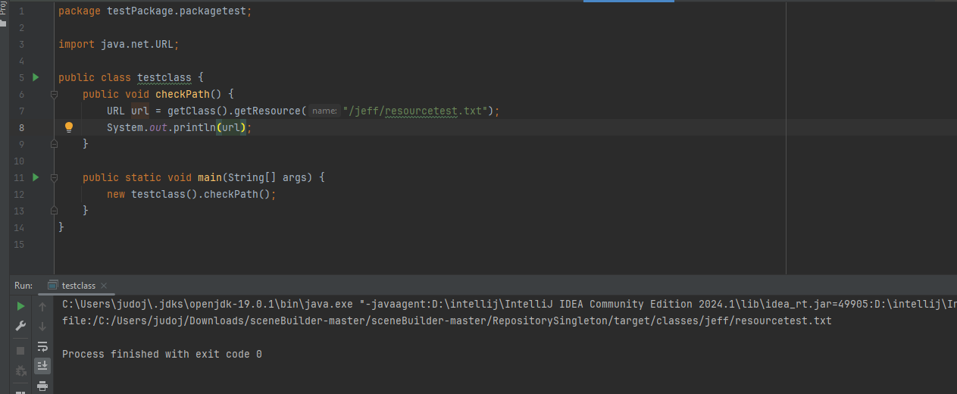Click 'println' in line 8
957x394 pixels.
(195, 127)
